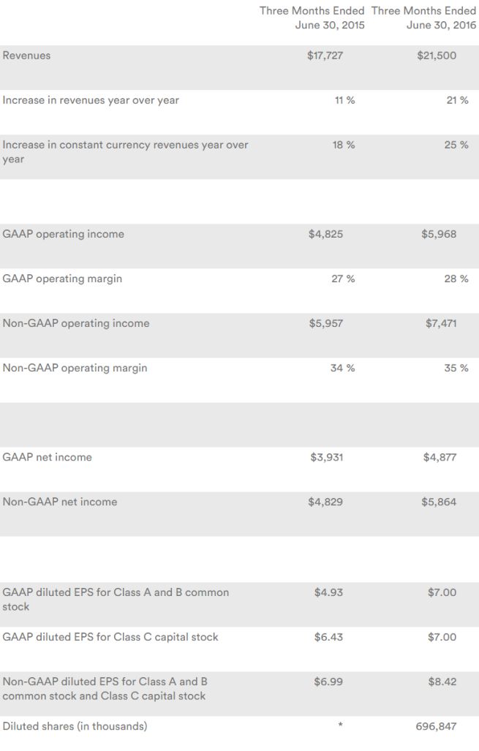Viewport: 479px width, 751px height.
Task: Click the $21,500 revenues figure
Action: [x=437, y=56]
